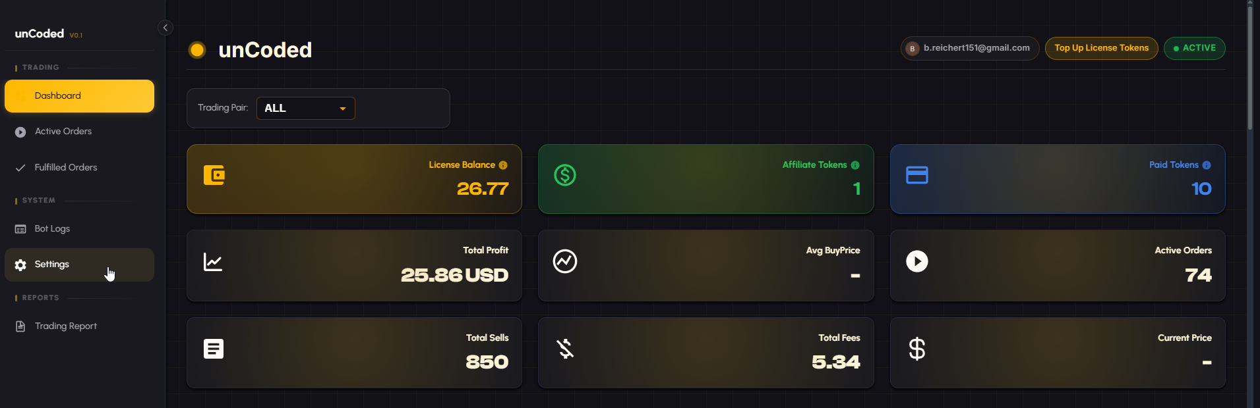Click the vertical page scrollbar

[1249, 66]
